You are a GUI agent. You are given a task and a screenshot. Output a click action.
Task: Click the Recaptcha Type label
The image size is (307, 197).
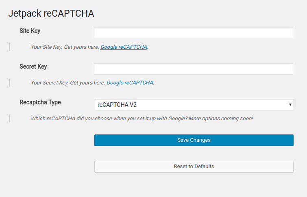(x=40, y=102)
